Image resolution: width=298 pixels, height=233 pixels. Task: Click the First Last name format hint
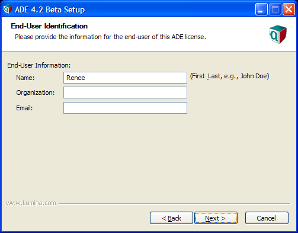pos(229,76)
